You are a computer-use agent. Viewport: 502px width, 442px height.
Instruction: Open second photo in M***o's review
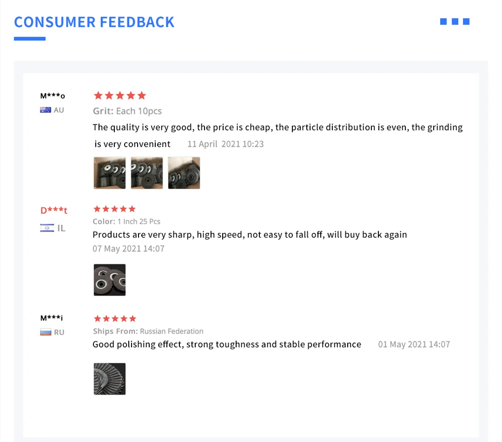pyautogui.click(x=147, y=173)
